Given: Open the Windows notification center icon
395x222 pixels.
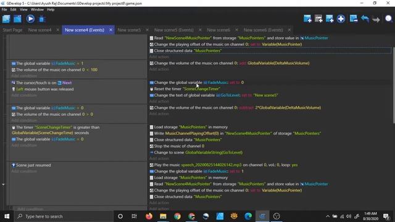Looking at the screenshot, I should tap(386, 216).
